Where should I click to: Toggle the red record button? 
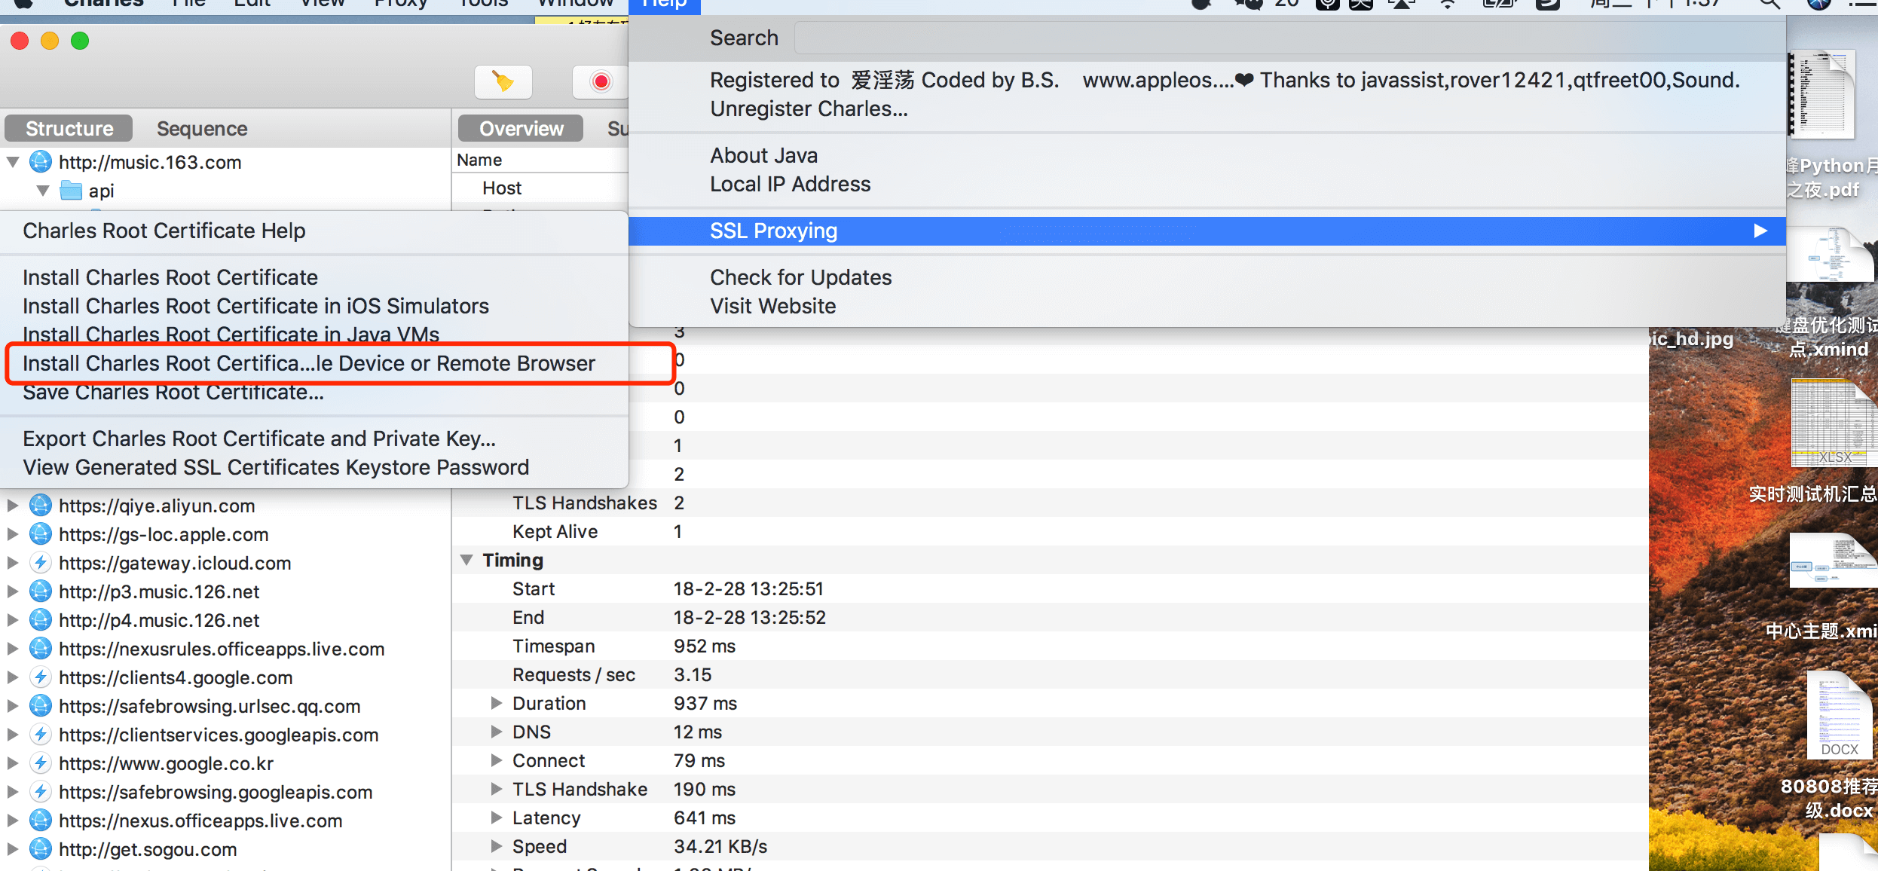600,81
